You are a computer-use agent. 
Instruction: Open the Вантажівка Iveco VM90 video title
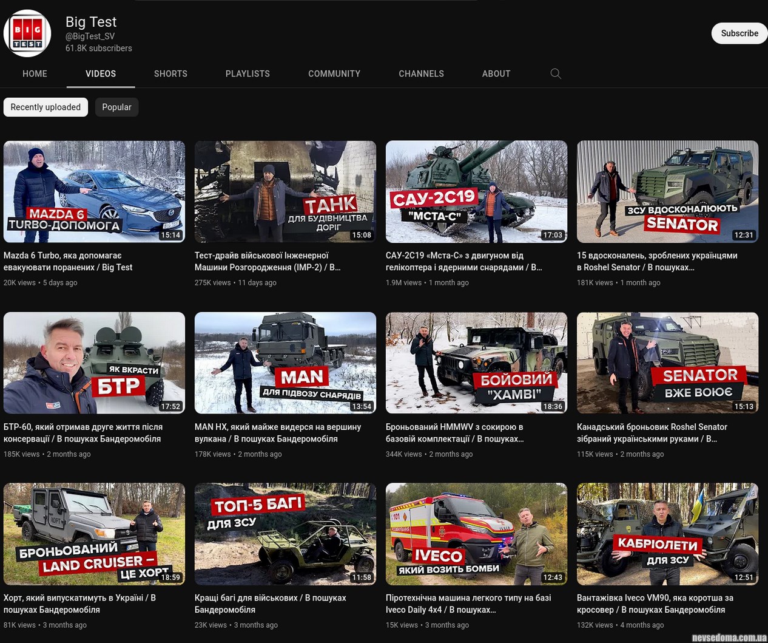[655, 604]
